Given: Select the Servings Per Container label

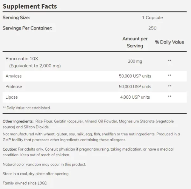Looking at the screenshot, I should coord(27,28).
